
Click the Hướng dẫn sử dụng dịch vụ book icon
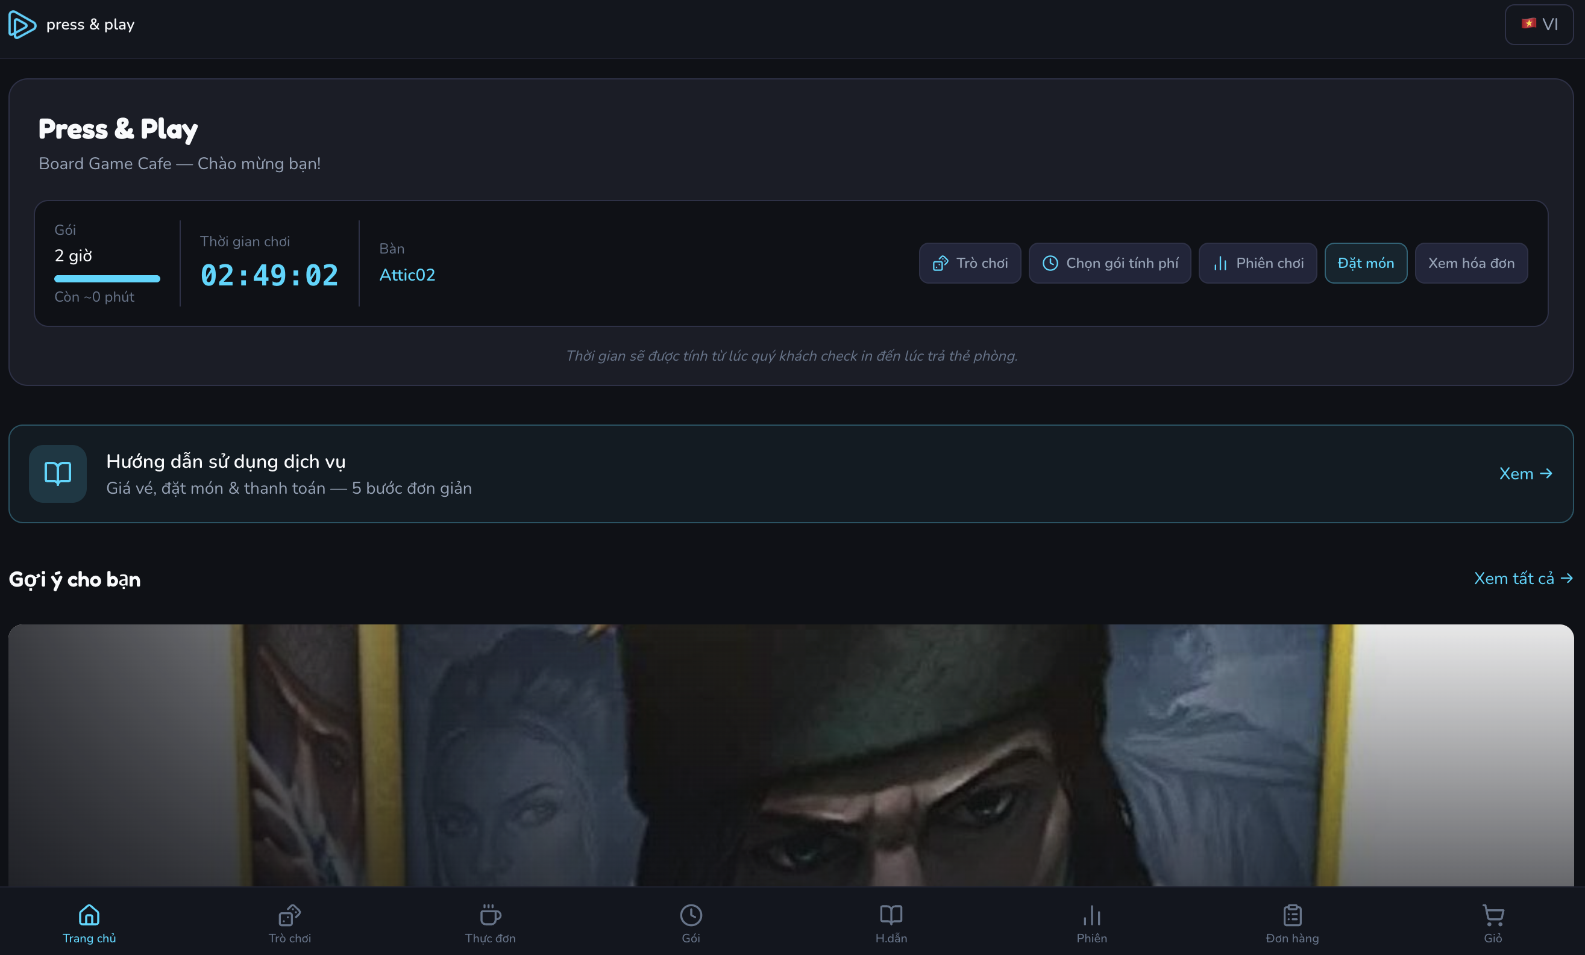tap(58, 474)
